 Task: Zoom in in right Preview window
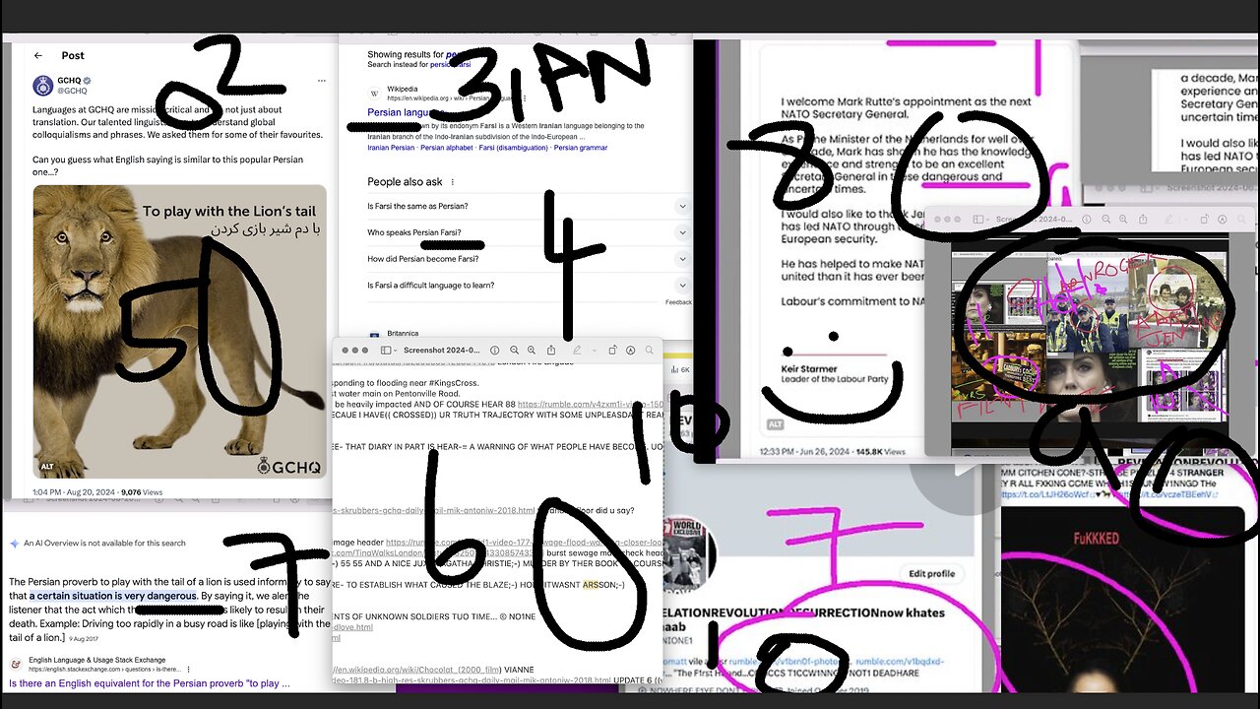1123,220
